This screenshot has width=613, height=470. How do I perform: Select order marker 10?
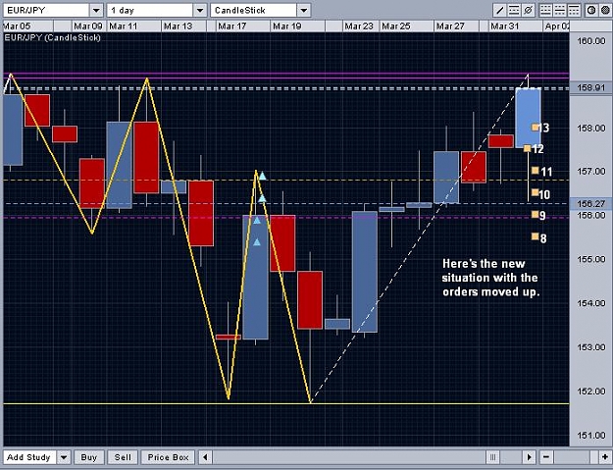[535, 192]
